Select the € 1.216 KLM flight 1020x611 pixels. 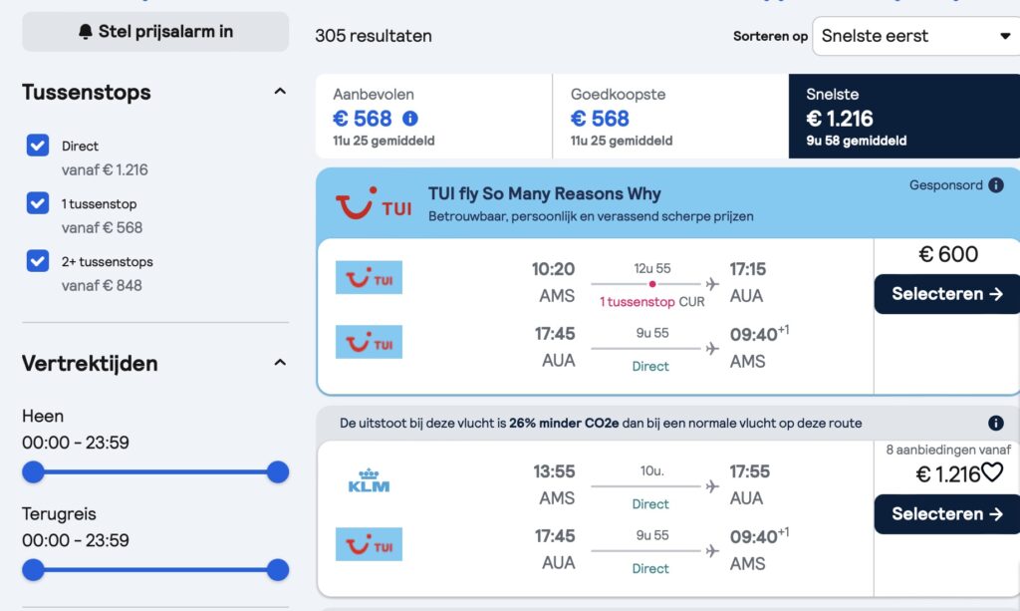pos(946,514)
